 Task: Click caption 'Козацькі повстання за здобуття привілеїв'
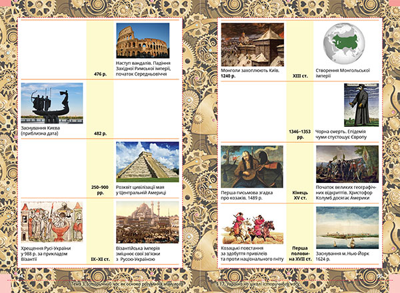[252, 254]
